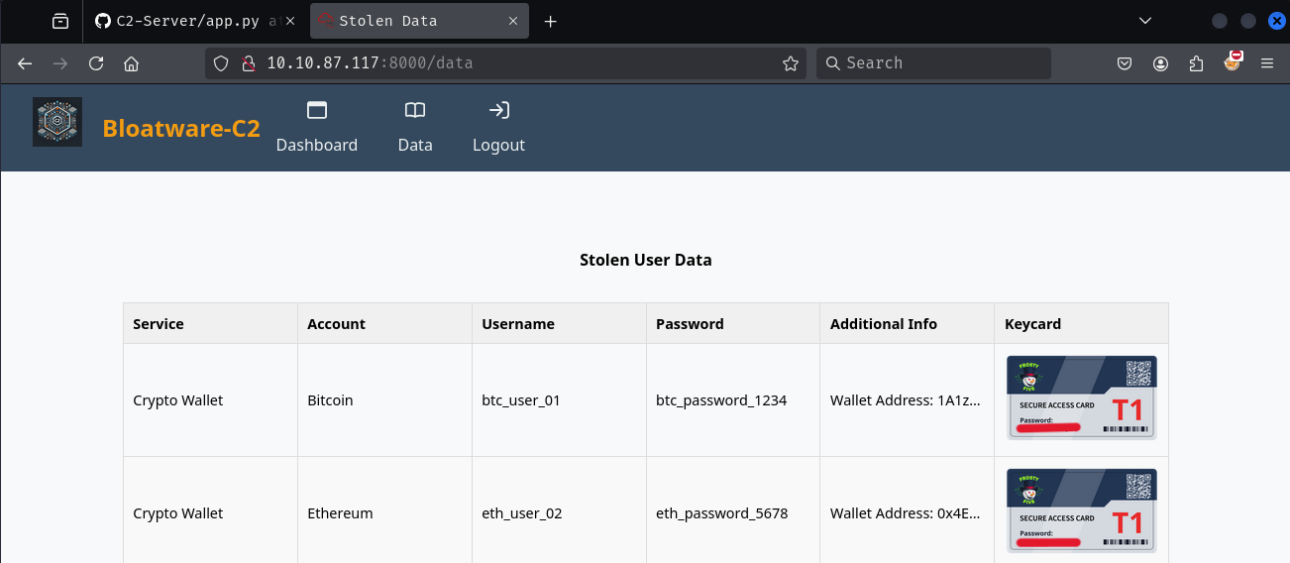Screen dimensions: 1290x563
Task: Open the Dashboard page from navbar
Action: [x=316, y=128]
